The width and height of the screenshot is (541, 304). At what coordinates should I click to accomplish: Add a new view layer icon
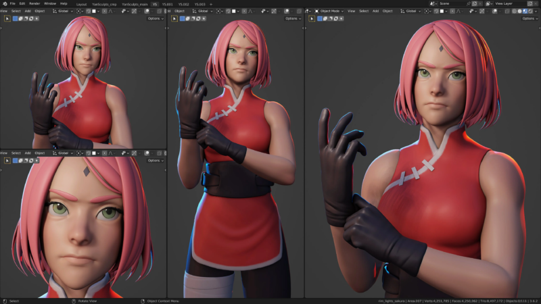pyautogui.click(x=530, y=3)
